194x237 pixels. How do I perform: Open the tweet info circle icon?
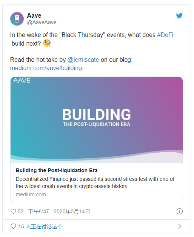[x=180, y=211]
